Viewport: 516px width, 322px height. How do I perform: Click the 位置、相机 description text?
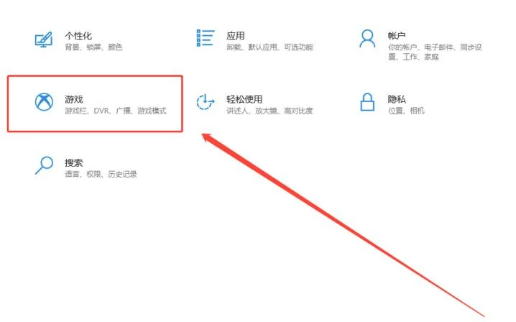coord(406,111)
